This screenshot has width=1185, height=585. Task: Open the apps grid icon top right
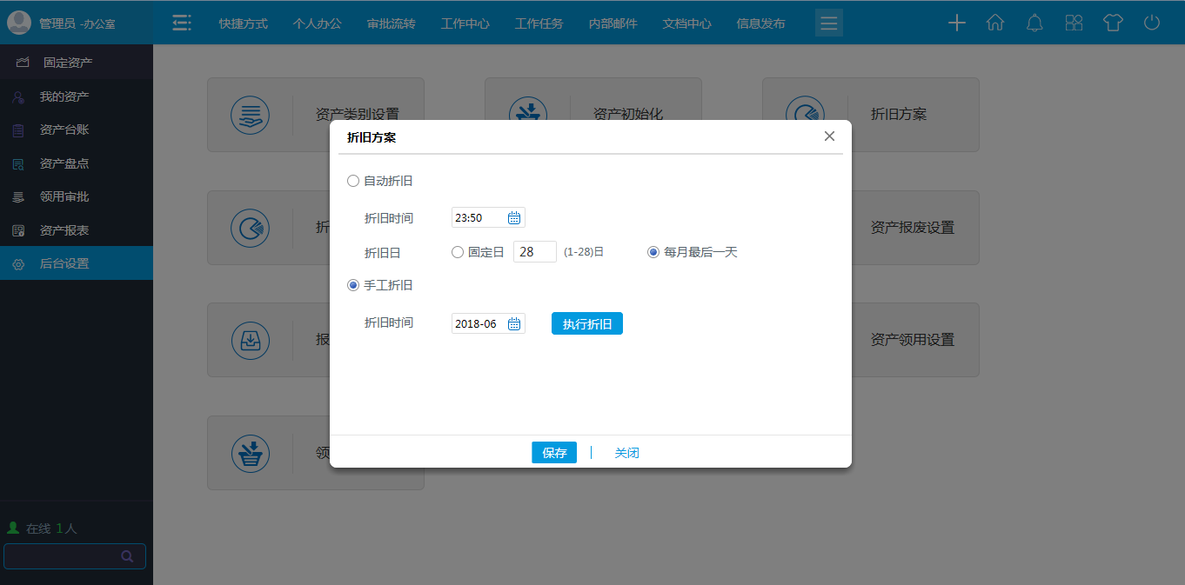tap(1074, 23)
